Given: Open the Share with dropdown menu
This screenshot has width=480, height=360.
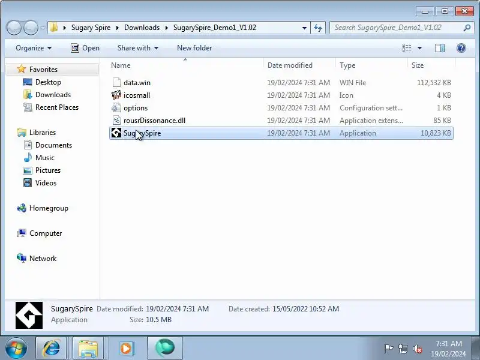Looking at the screenshot, I should pos(138,48).
